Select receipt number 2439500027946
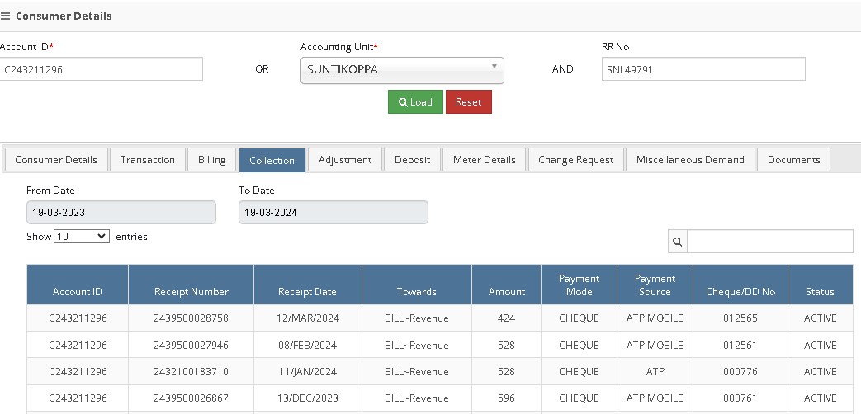Screen dimensions: 861x414 click(191, 345)
